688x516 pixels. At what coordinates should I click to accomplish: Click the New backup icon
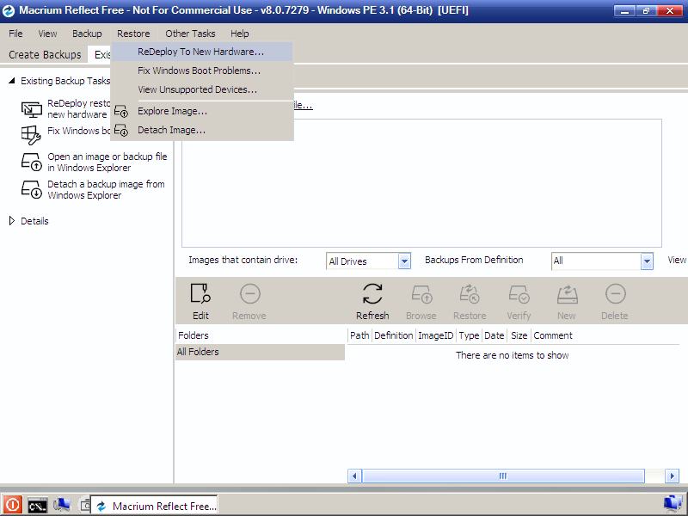(x=568, y=294)
